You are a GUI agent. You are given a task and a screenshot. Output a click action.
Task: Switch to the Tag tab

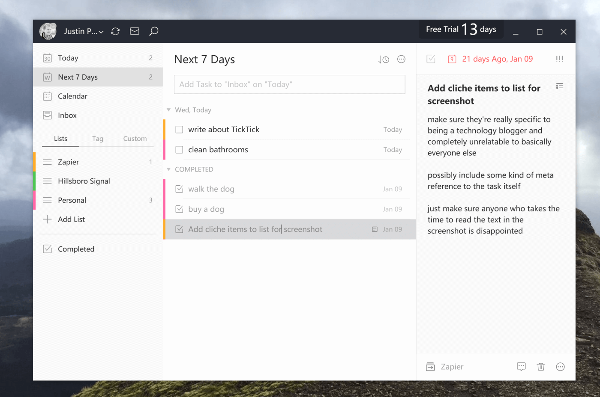[97, 138]
